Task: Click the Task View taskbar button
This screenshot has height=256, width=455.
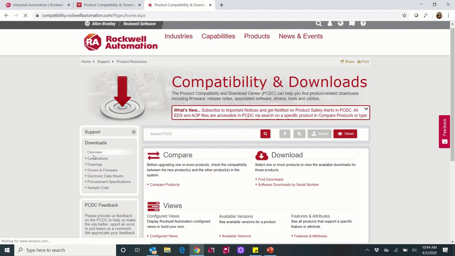Action: click(137, 250)
